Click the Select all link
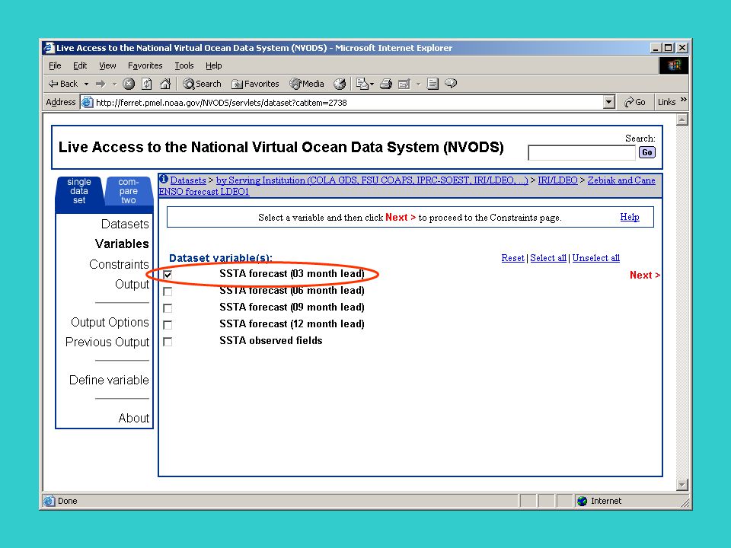Image resolution: width=731 pixels, height=548 pixels. 548,258
